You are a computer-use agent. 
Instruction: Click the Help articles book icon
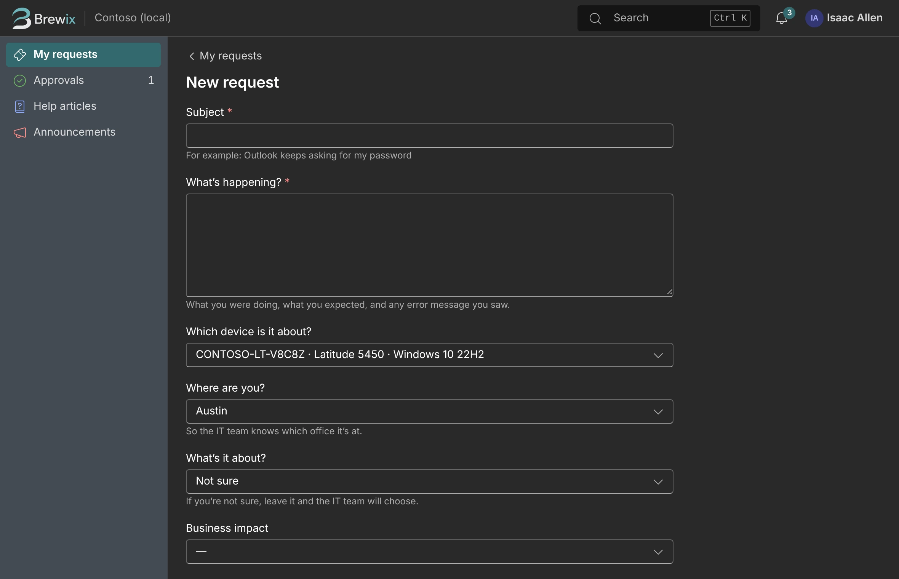[20, 106]
